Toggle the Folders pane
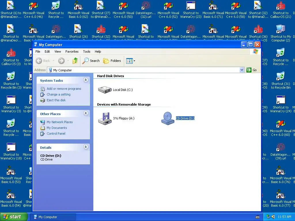Viewport: 295px width, 221px height. click(x=112, y=61)
